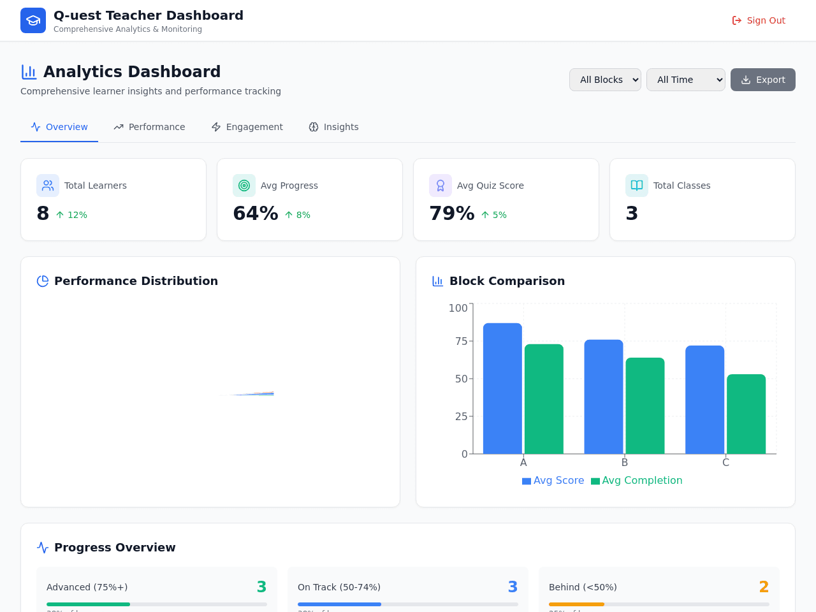Click block C green Avg Completion bar
The width and height of the screenshot is (816, 612).
(x=747, y=414)
